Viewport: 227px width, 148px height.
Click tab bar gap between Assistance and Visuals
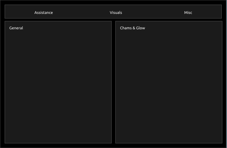[x=81, y=13]
